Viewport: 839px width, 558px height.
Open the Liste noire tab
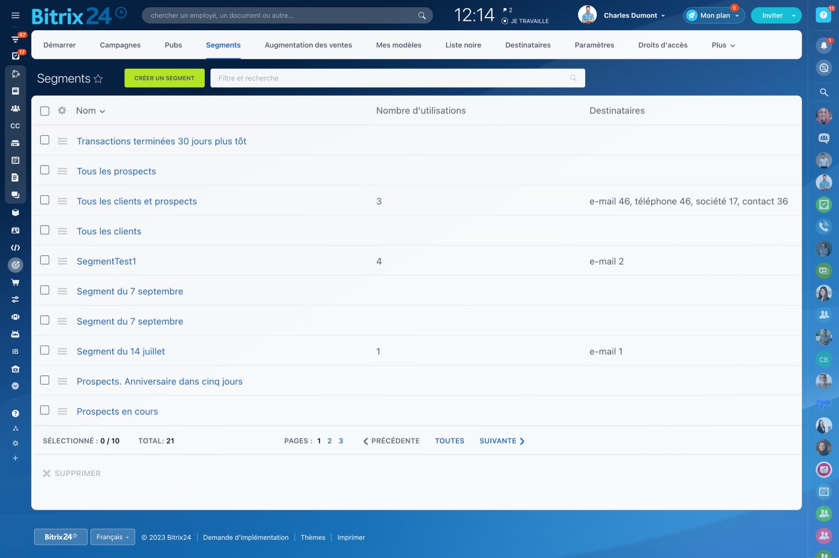coord(463,45)
